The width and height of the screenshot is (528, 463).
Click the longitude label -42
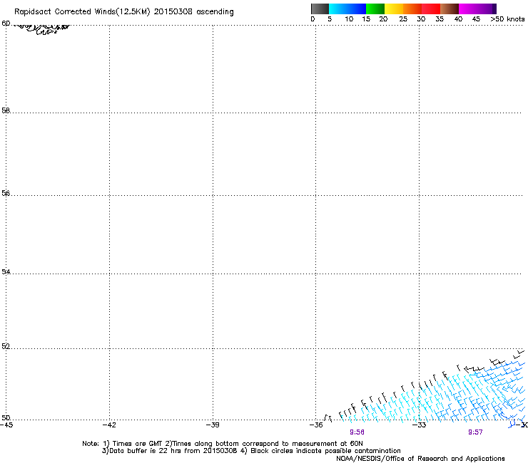click(109, 425)
